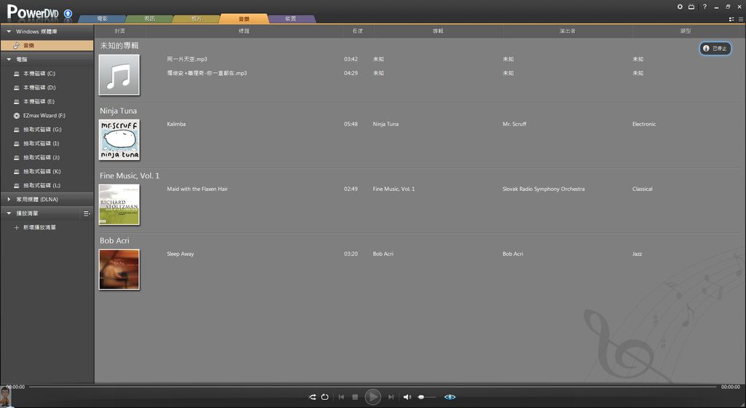
Task: Click the 已停止 status info badge
Action: click(x=715, y=49)
